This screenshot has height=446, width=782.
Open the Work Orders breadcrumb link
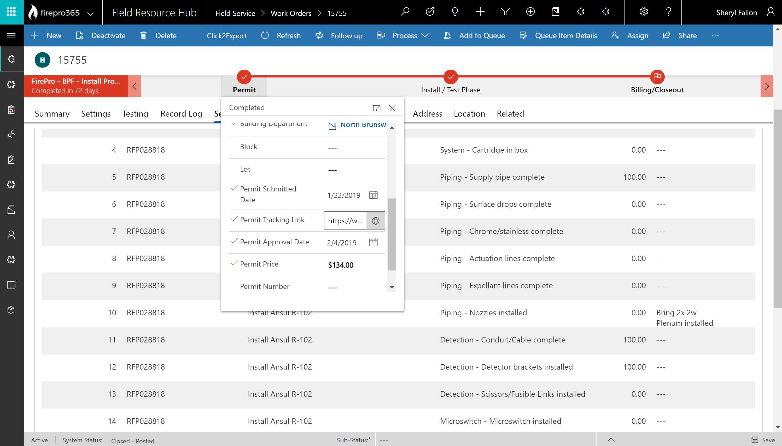(x=291, y=13)
